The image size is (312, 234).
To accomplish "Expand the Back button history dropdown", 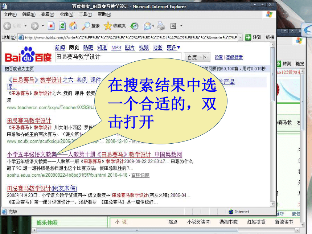I will [x=25, y=26].
